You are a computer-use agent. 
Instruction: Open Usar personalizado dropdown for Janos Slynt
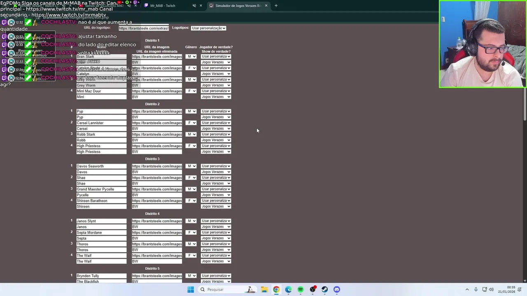coord(216,221)
